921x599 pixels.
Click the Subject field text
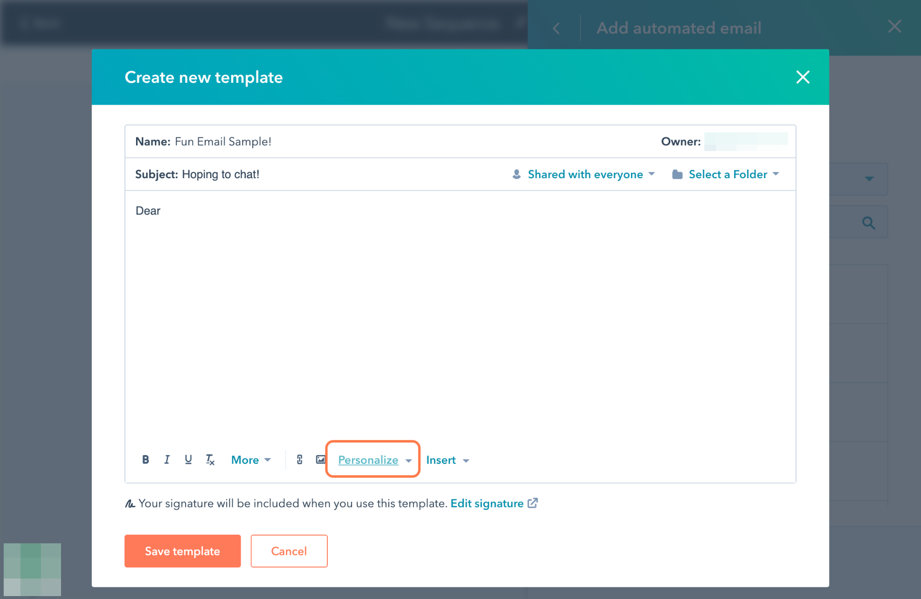tap(220, 174)
